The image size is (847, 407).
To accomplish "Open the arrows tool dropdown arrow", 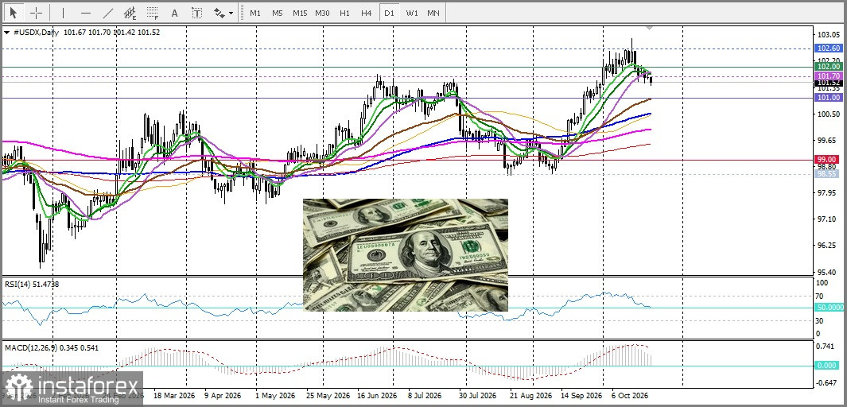I will tap(231, 13).
